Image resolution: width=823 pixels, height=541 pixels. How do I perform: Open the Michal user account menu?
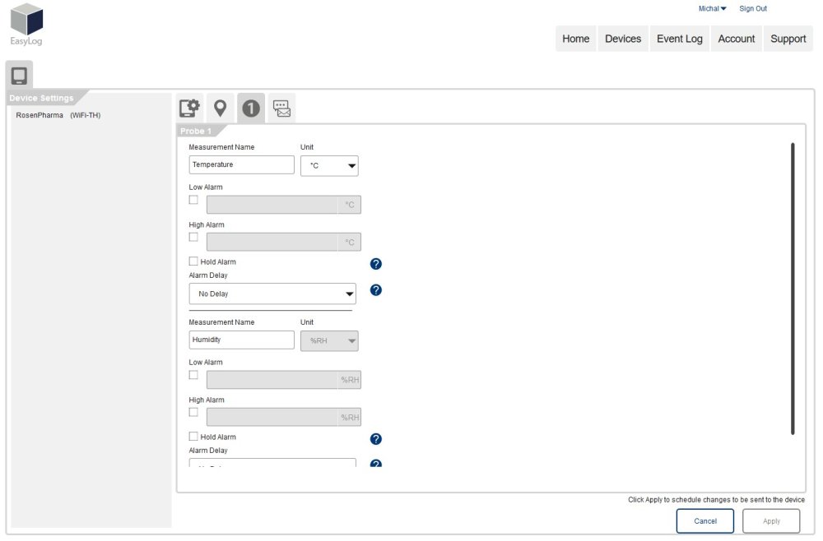point(712,8)
